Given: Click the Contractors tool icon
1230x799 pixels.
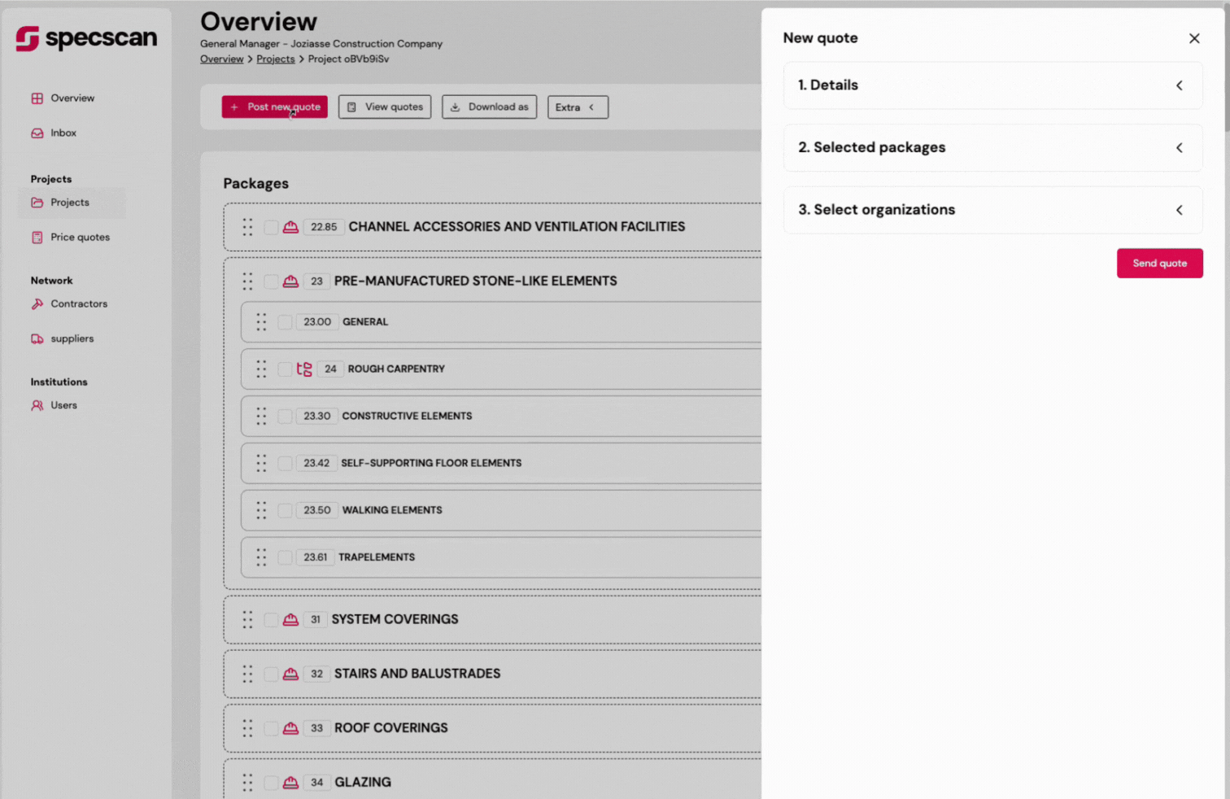Looking at the screenshot, I should pyautogui.click(x=37, y=304).
